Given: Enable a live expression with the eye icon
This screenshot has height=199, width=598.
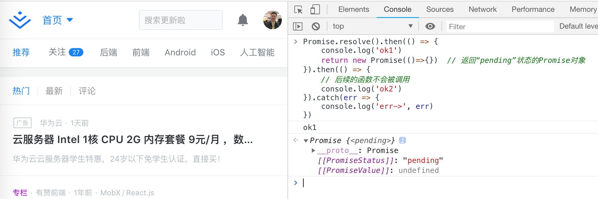Looking at the screenshot, I should pos(430,26).
